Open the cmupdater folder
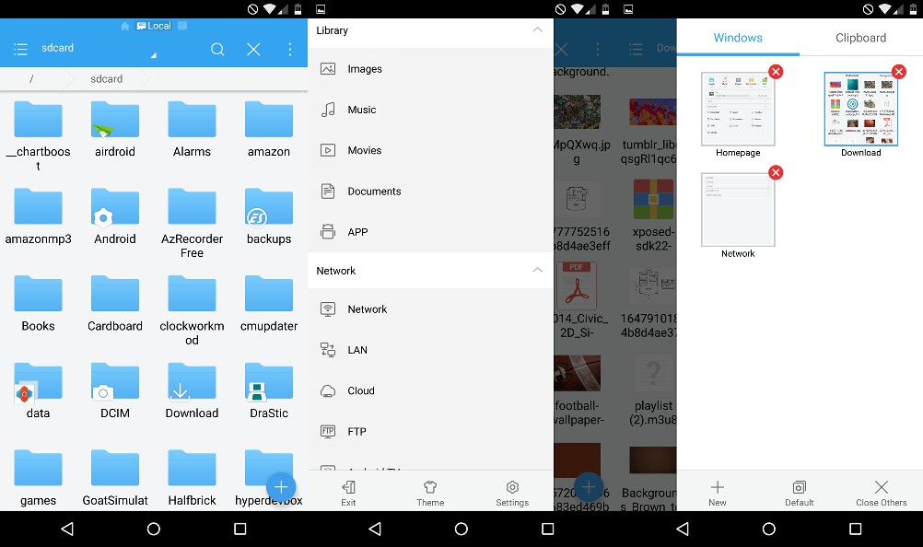Viewport: 923px width, 547px height. pos(269,304)
